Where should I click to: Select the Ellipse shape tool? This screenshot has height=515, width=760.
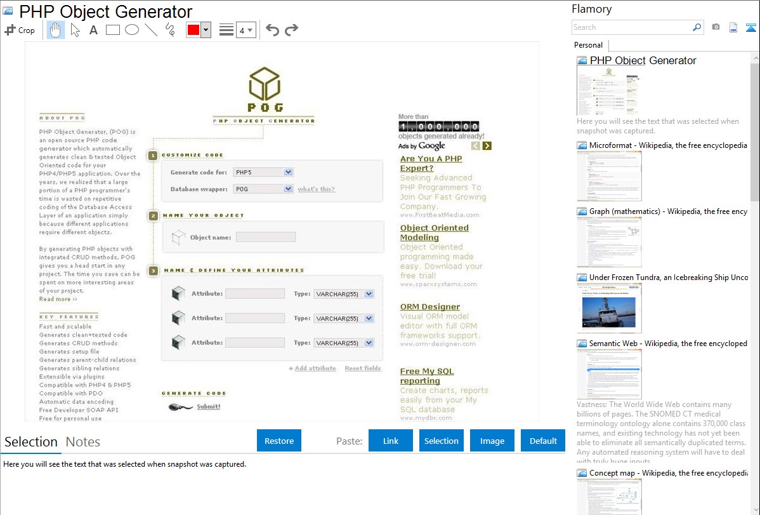[x=132, y=30]
